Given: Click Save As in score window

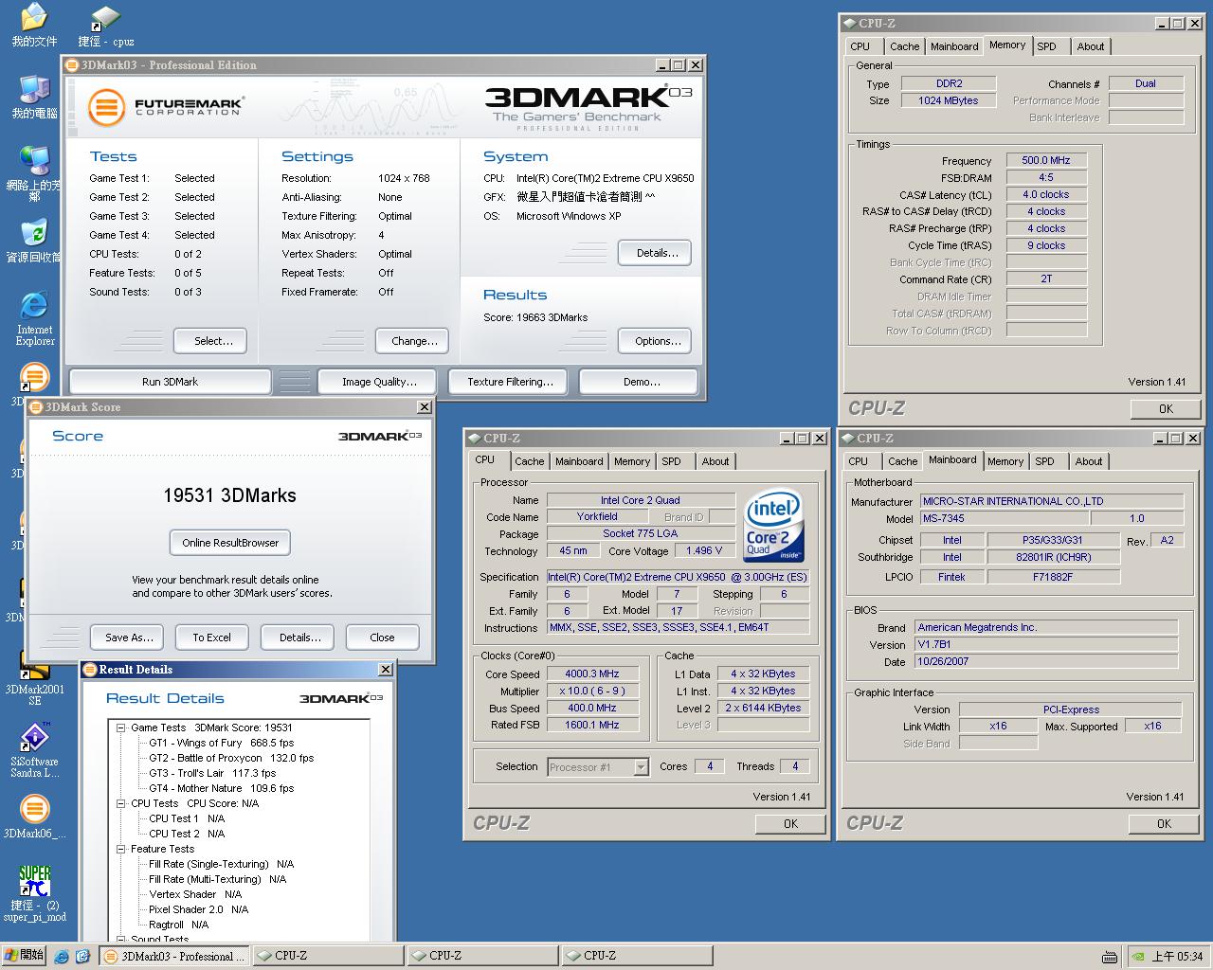Looking at the screenshot, I should coord(128,638).
